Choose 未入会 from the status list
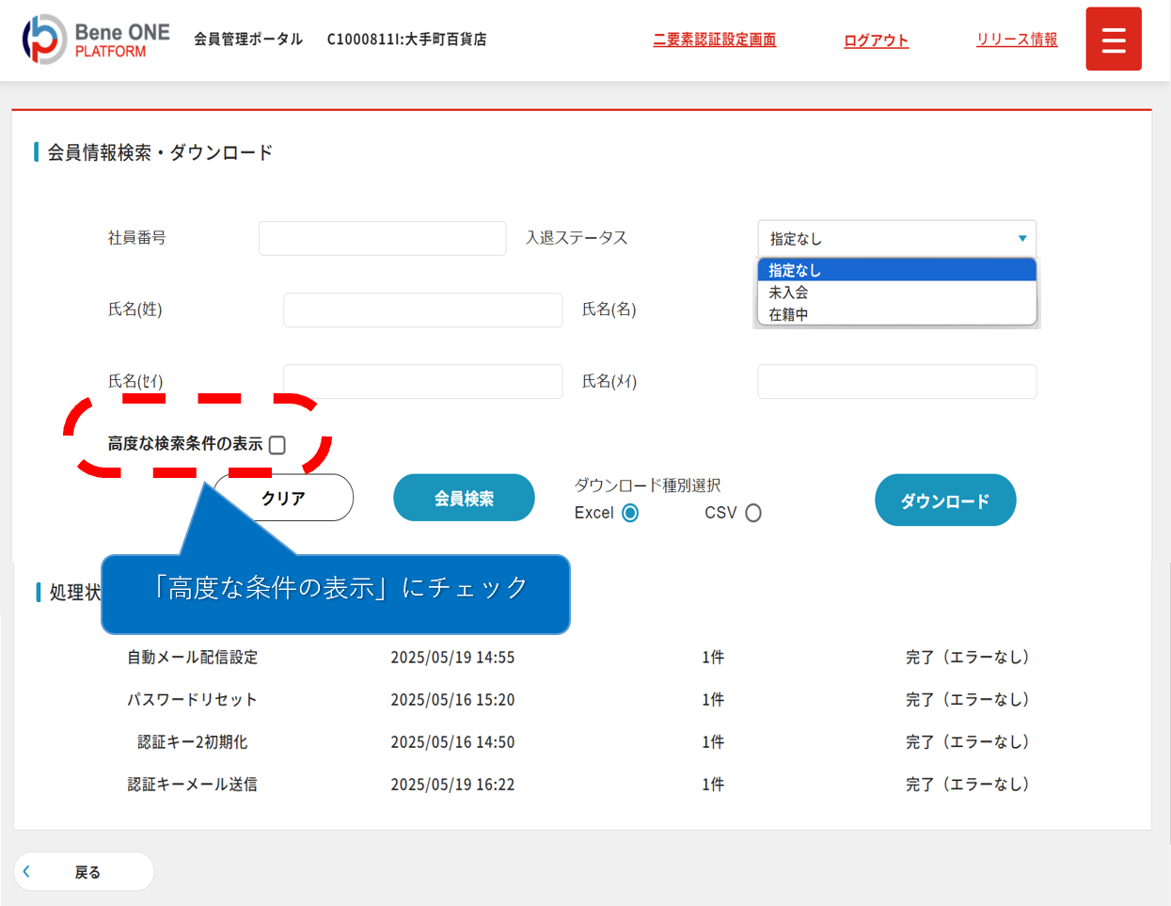1171x906 pixels. tap(895, 293)
